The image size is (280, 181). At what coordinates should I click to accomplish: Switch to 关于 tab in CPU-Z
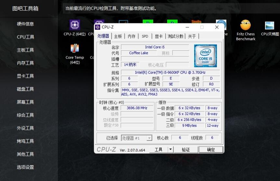[x=192, y=36]
